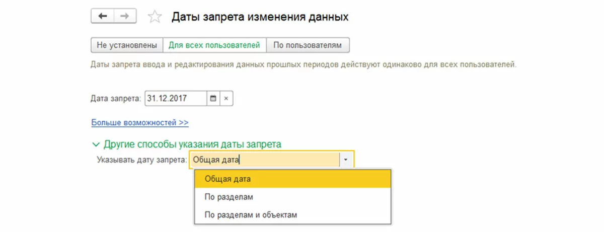
Task: Switch to 'Для всех пользователей' mode
Action: coord(214,45)
